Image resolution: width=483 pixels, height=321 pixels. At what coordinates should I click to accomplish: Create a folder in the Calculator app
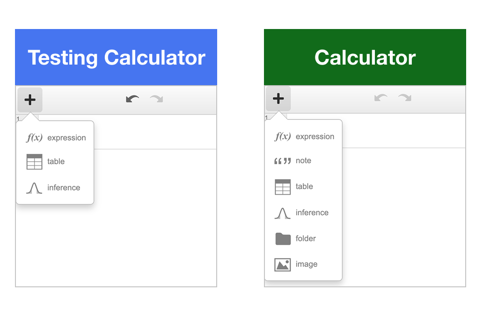tap(303, 238)
